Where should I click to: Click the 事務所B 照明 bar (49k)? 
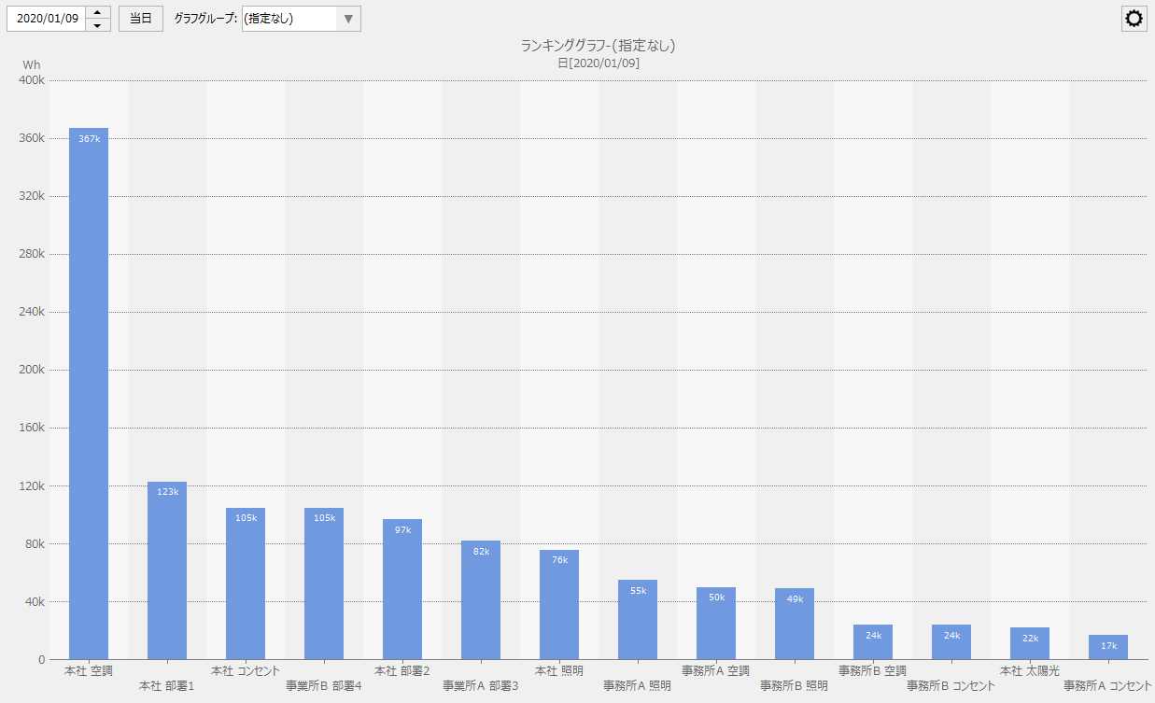tap(795, 623)
